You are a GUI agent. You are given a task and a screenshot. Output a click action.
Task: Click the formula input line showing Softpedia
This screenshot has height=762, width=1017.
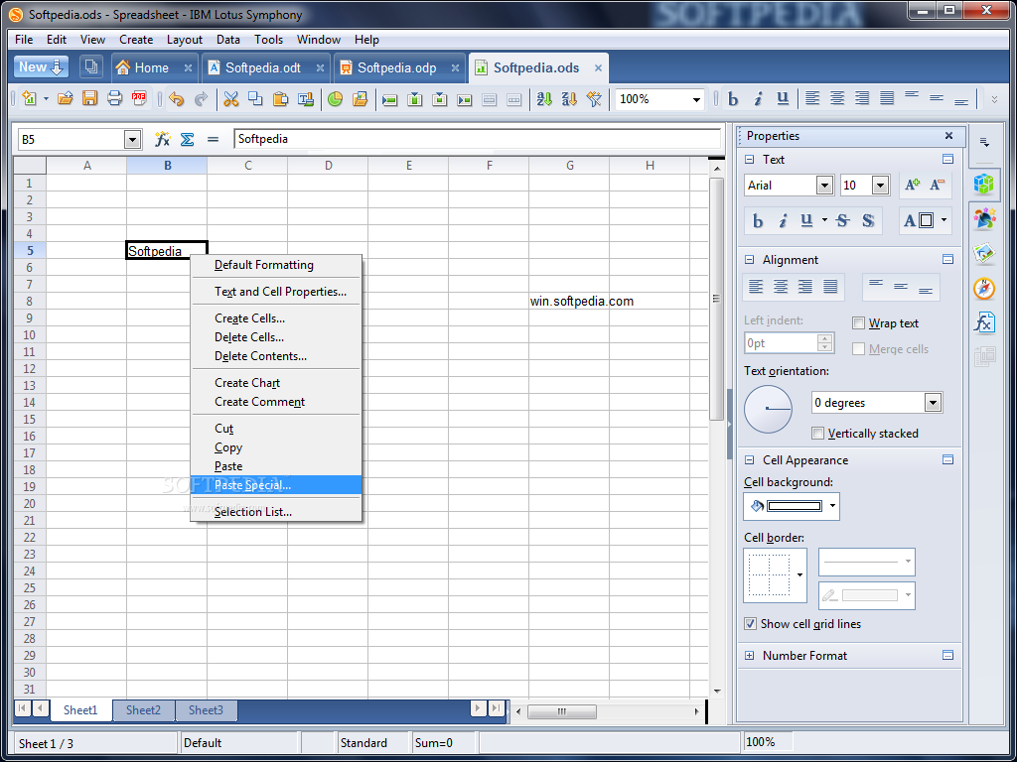click(478, 139)
